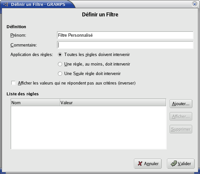Close the Définir un Filtre dialog
Viewport: 200px width, 174px height.
coord(194,4)
